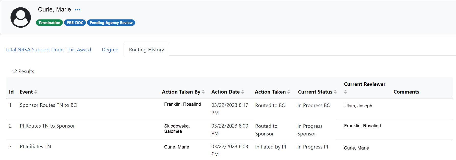Select the PI Initiates TN event
The image size is (456, 160).
(35, 146)
